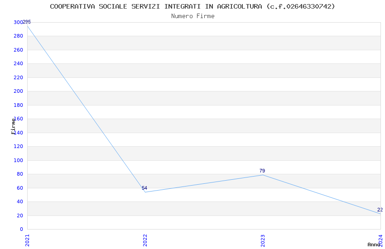Click y-axis value 220
The image size is (385, 249).
(18, 77)
